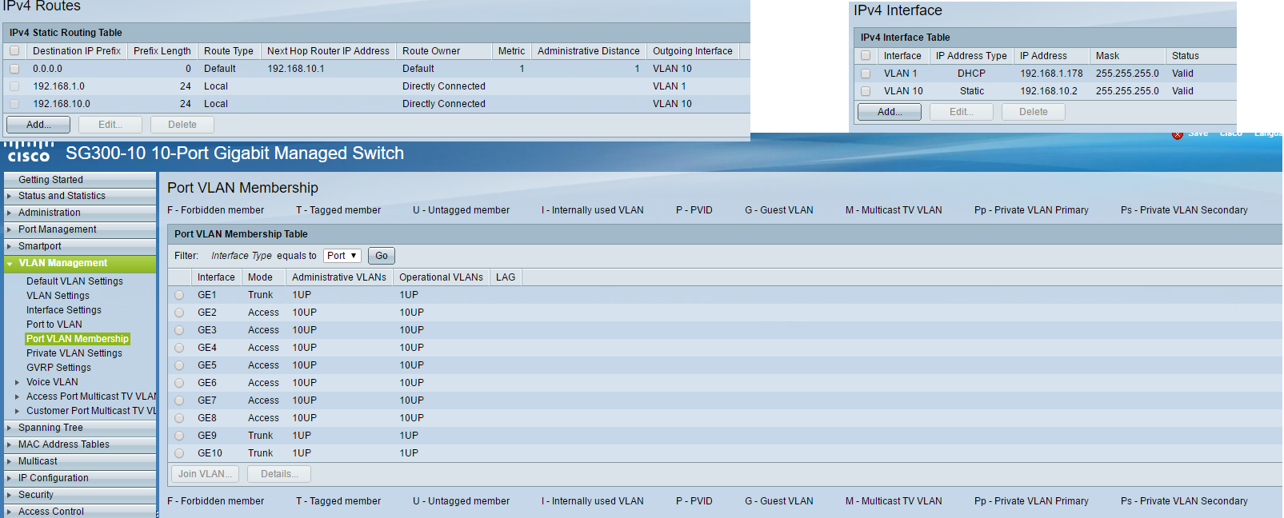Click the Go filter button
This screenshot has height=518, width=1284.
[x=382, y=256]
